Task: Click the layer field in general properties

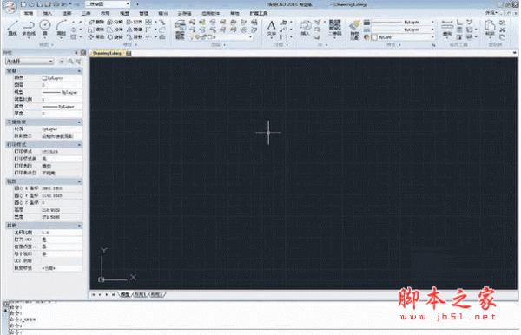Action: pyautogui.click(x=62, y=85)
